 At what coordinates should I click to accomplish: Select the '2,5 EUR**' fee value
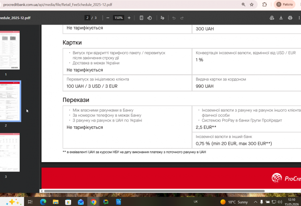click(x=206, y=127)
